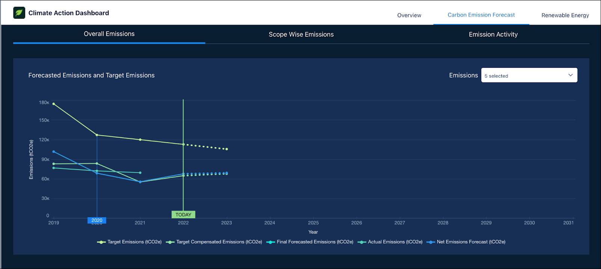The width and height of the screenshot is (601, 269).
Task: Select the Overall Emissions sub-tab
Action: click(x=109, y=34)
